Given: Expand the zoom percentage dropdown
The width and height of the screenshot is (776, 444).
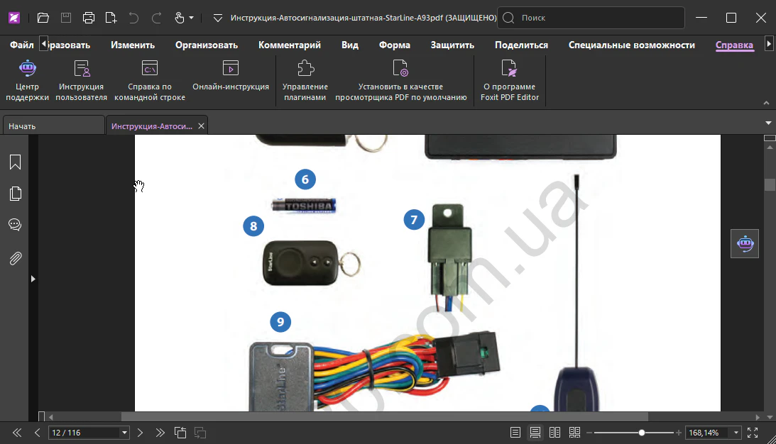Looking at the screenshot, I should tap(736, 433).
